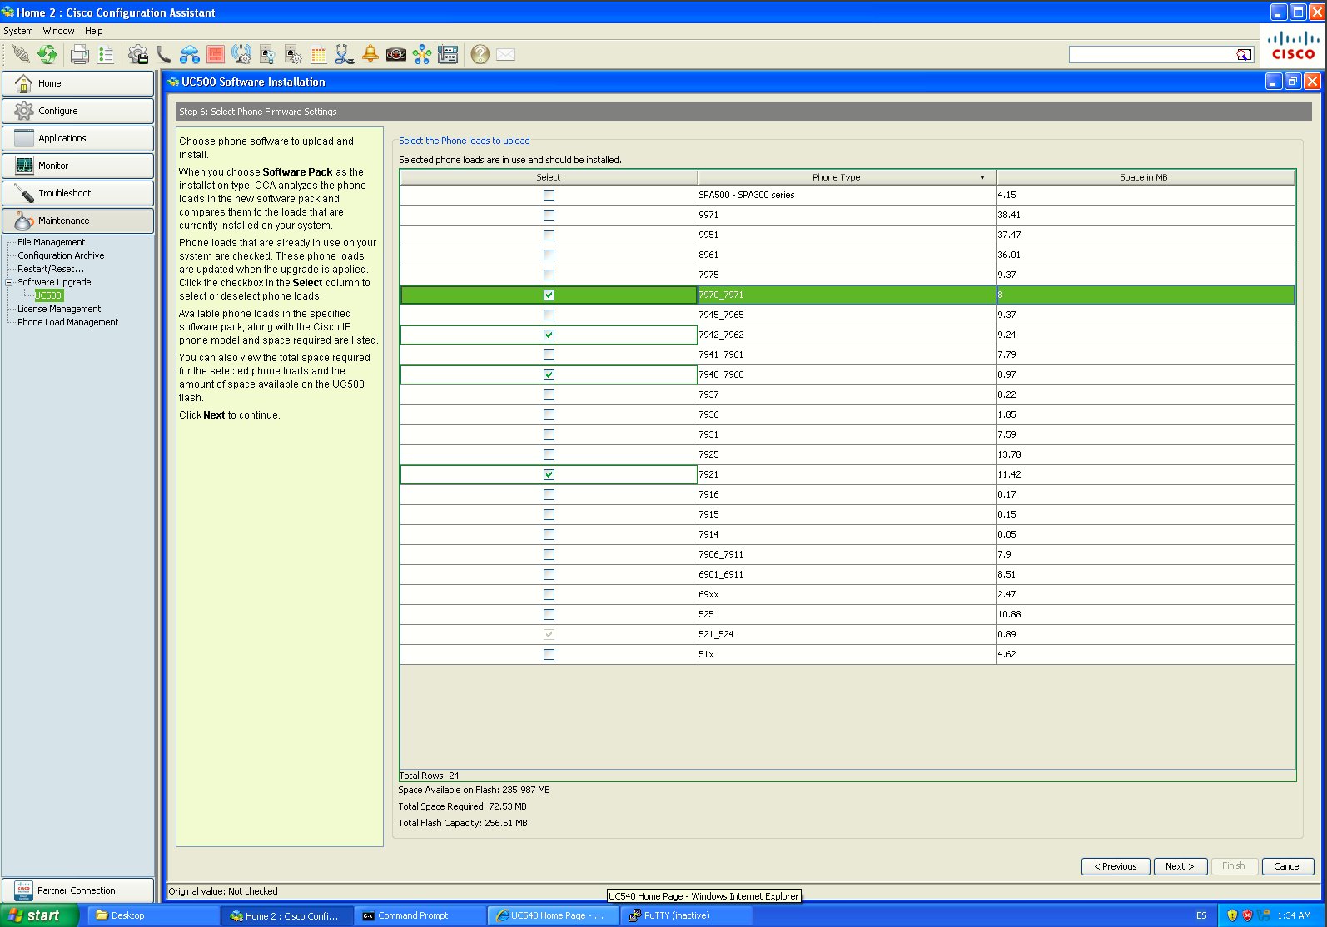Click the blue cloud network toolbar icon
This screenshot has height=927, width=1327.
click(190, 55)
